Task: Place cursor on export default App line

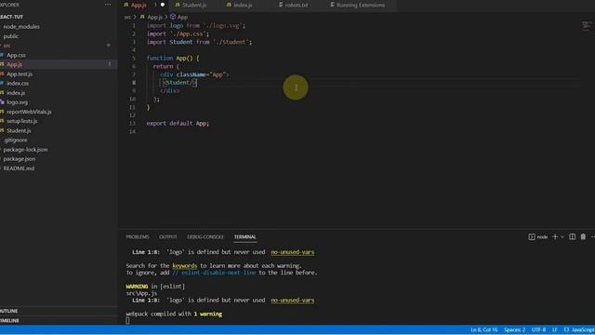Action: (x=178, y=124)
